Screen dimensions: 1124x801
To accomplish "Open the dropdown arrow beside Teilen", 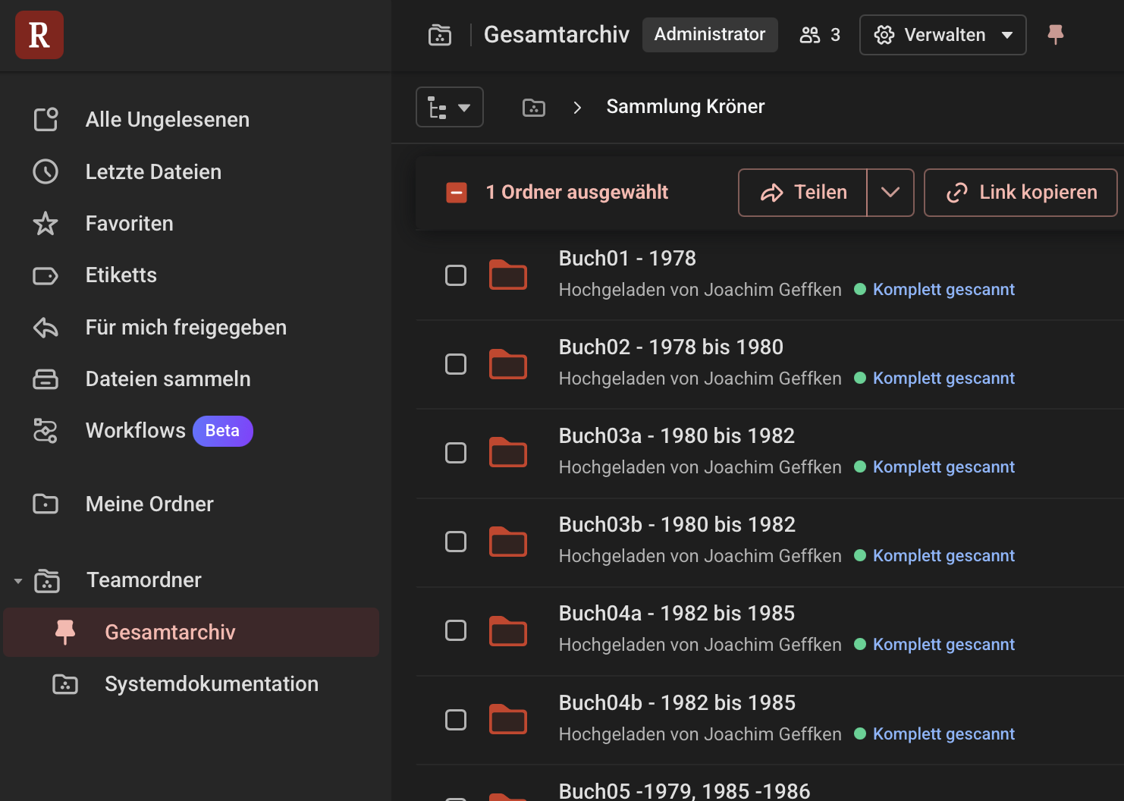I will coord(890,193).
